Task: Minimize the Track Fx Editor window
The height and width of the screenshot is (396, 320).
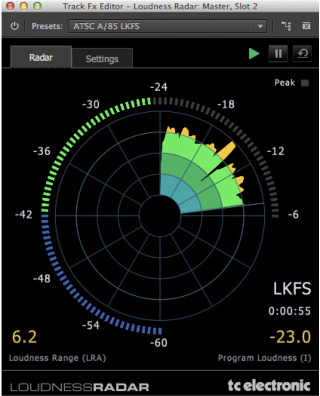Action: click(x=24, y=6)
